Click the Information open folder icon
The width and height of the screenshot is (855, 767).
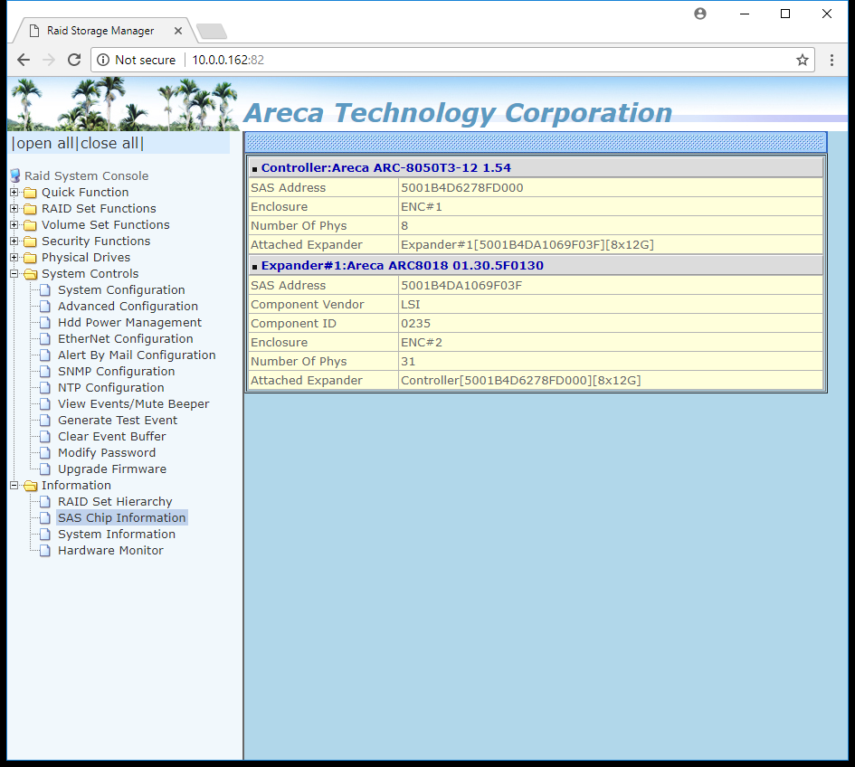31,486
